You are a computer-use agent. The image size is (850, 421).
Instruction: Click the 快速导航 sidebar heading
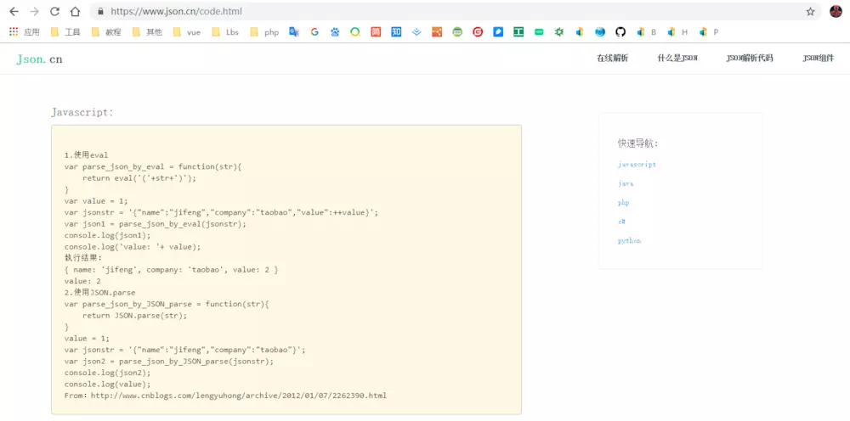(x=638, y=143)
